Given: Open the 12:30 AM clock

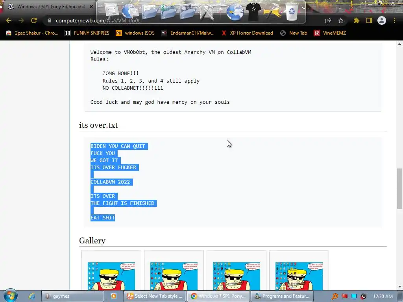Looking at the screenshot, I should click(x=383, y=296).
